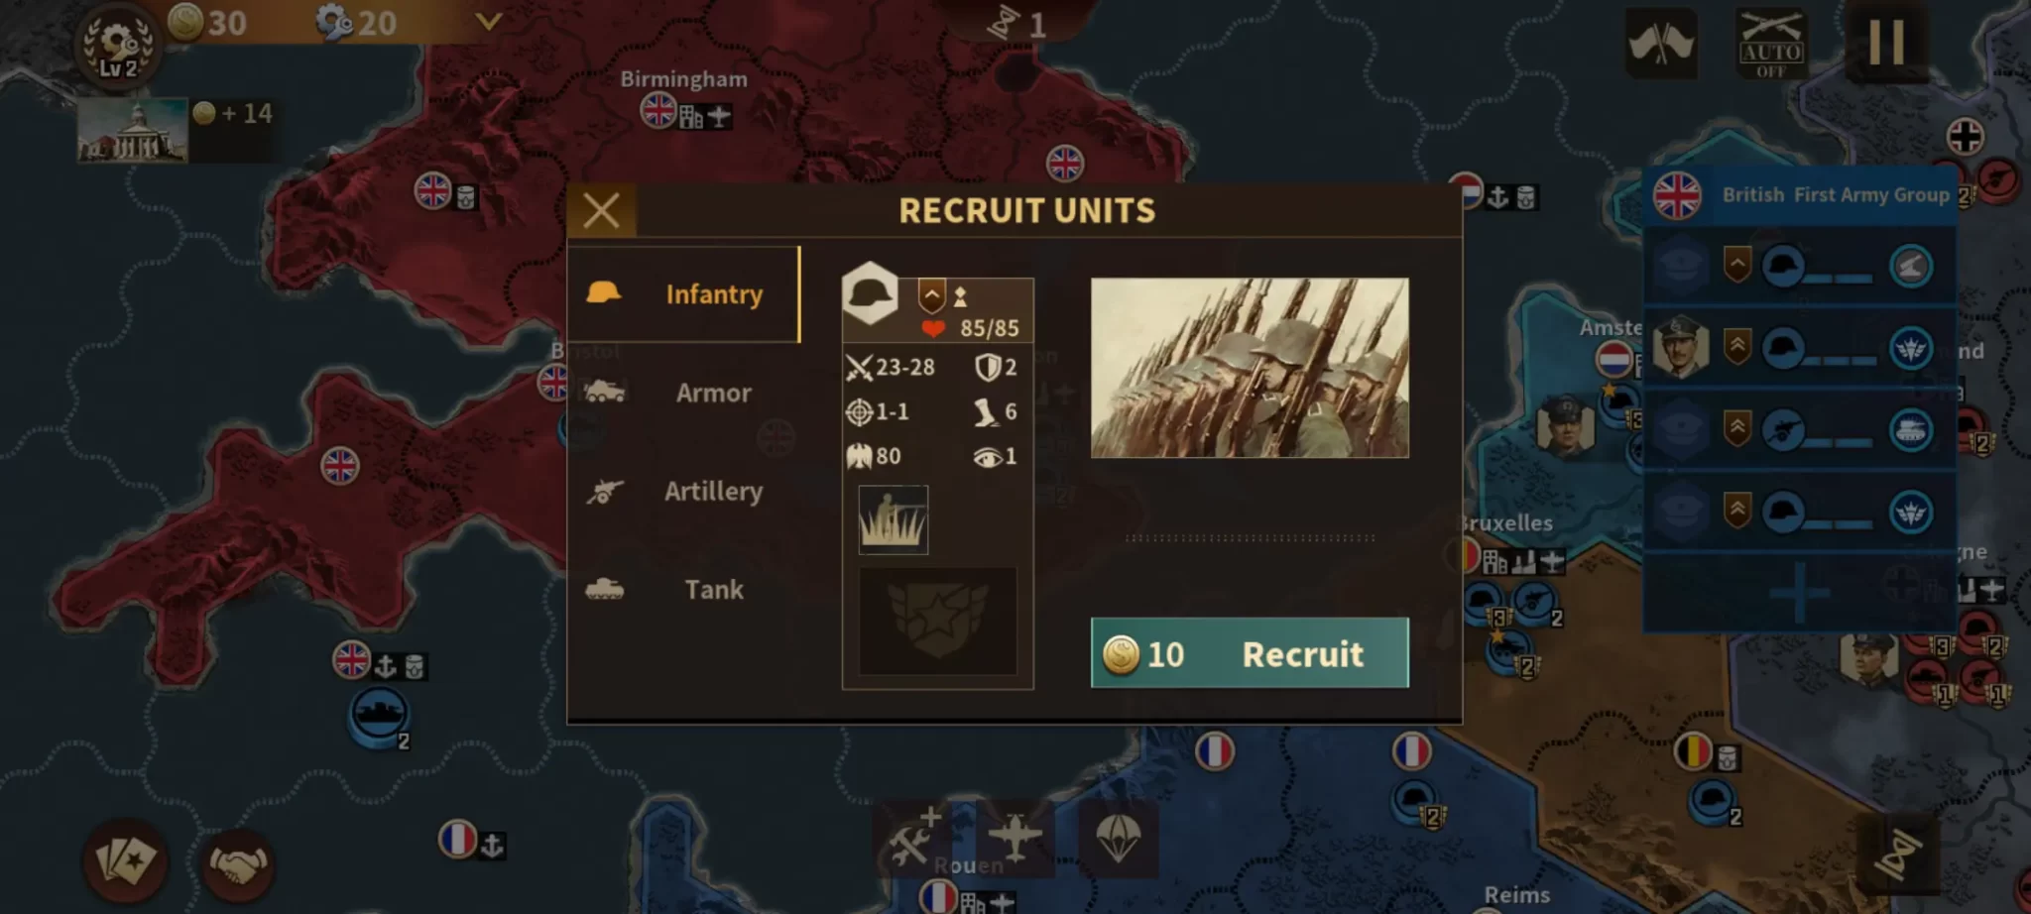This screenshot has height=914, width=2031.
Task: Toggle the AUTO OFF battle mode
Action: coord(1771,45)
